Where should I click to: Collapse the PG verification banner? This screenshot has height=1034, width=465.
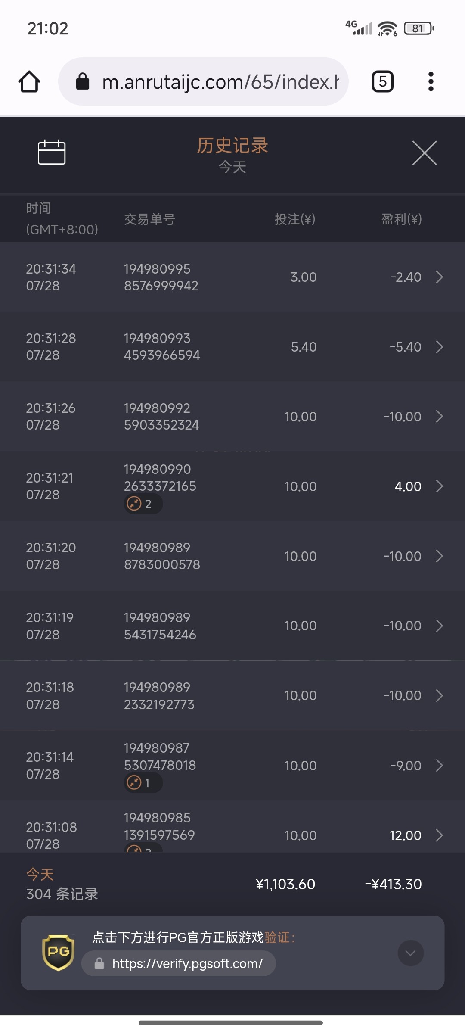tap(410, 953)
